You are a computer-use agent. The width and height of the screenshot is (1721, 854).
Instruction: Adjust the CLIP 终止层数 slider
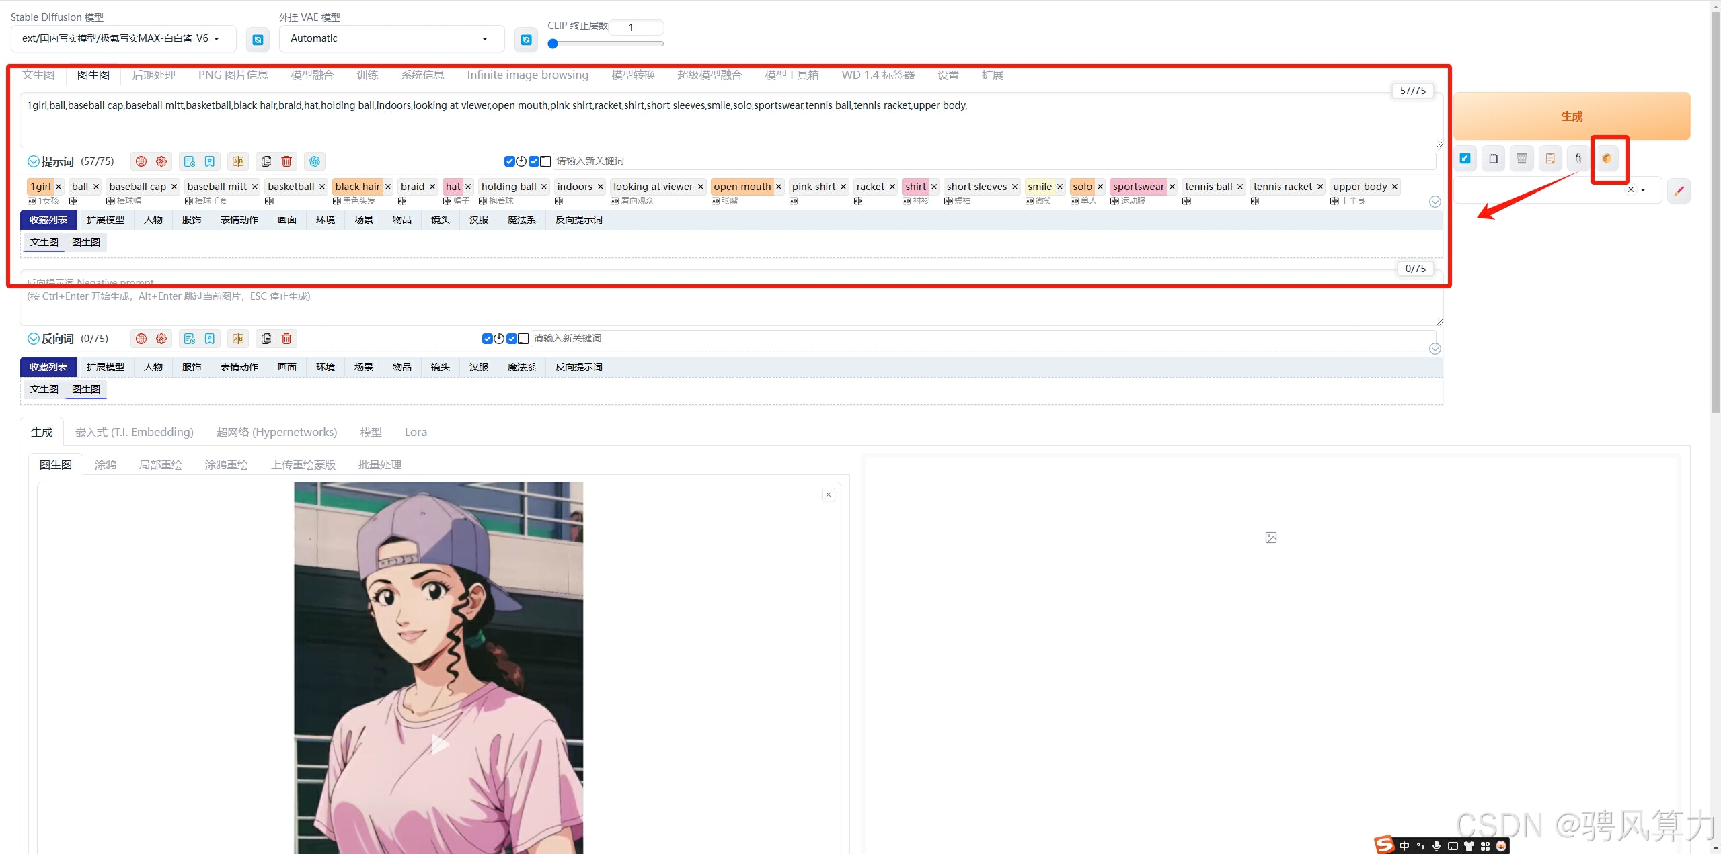(553, 44)
